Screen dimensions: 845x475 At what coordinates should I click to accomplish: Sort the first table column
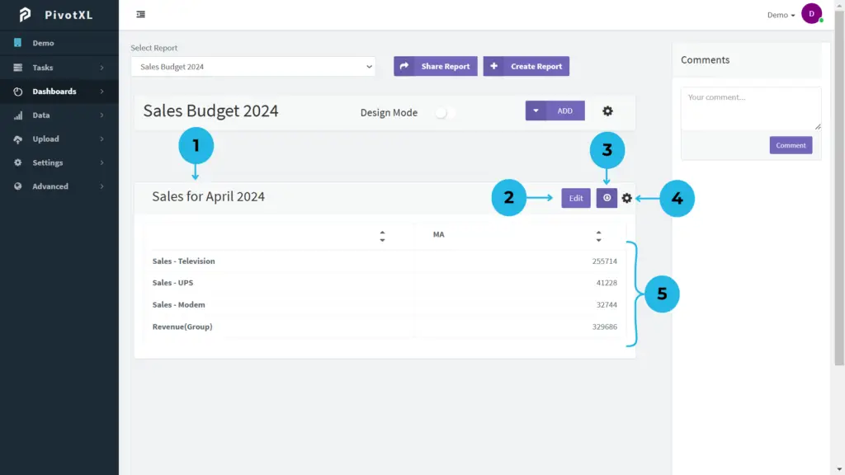(382, 236)
